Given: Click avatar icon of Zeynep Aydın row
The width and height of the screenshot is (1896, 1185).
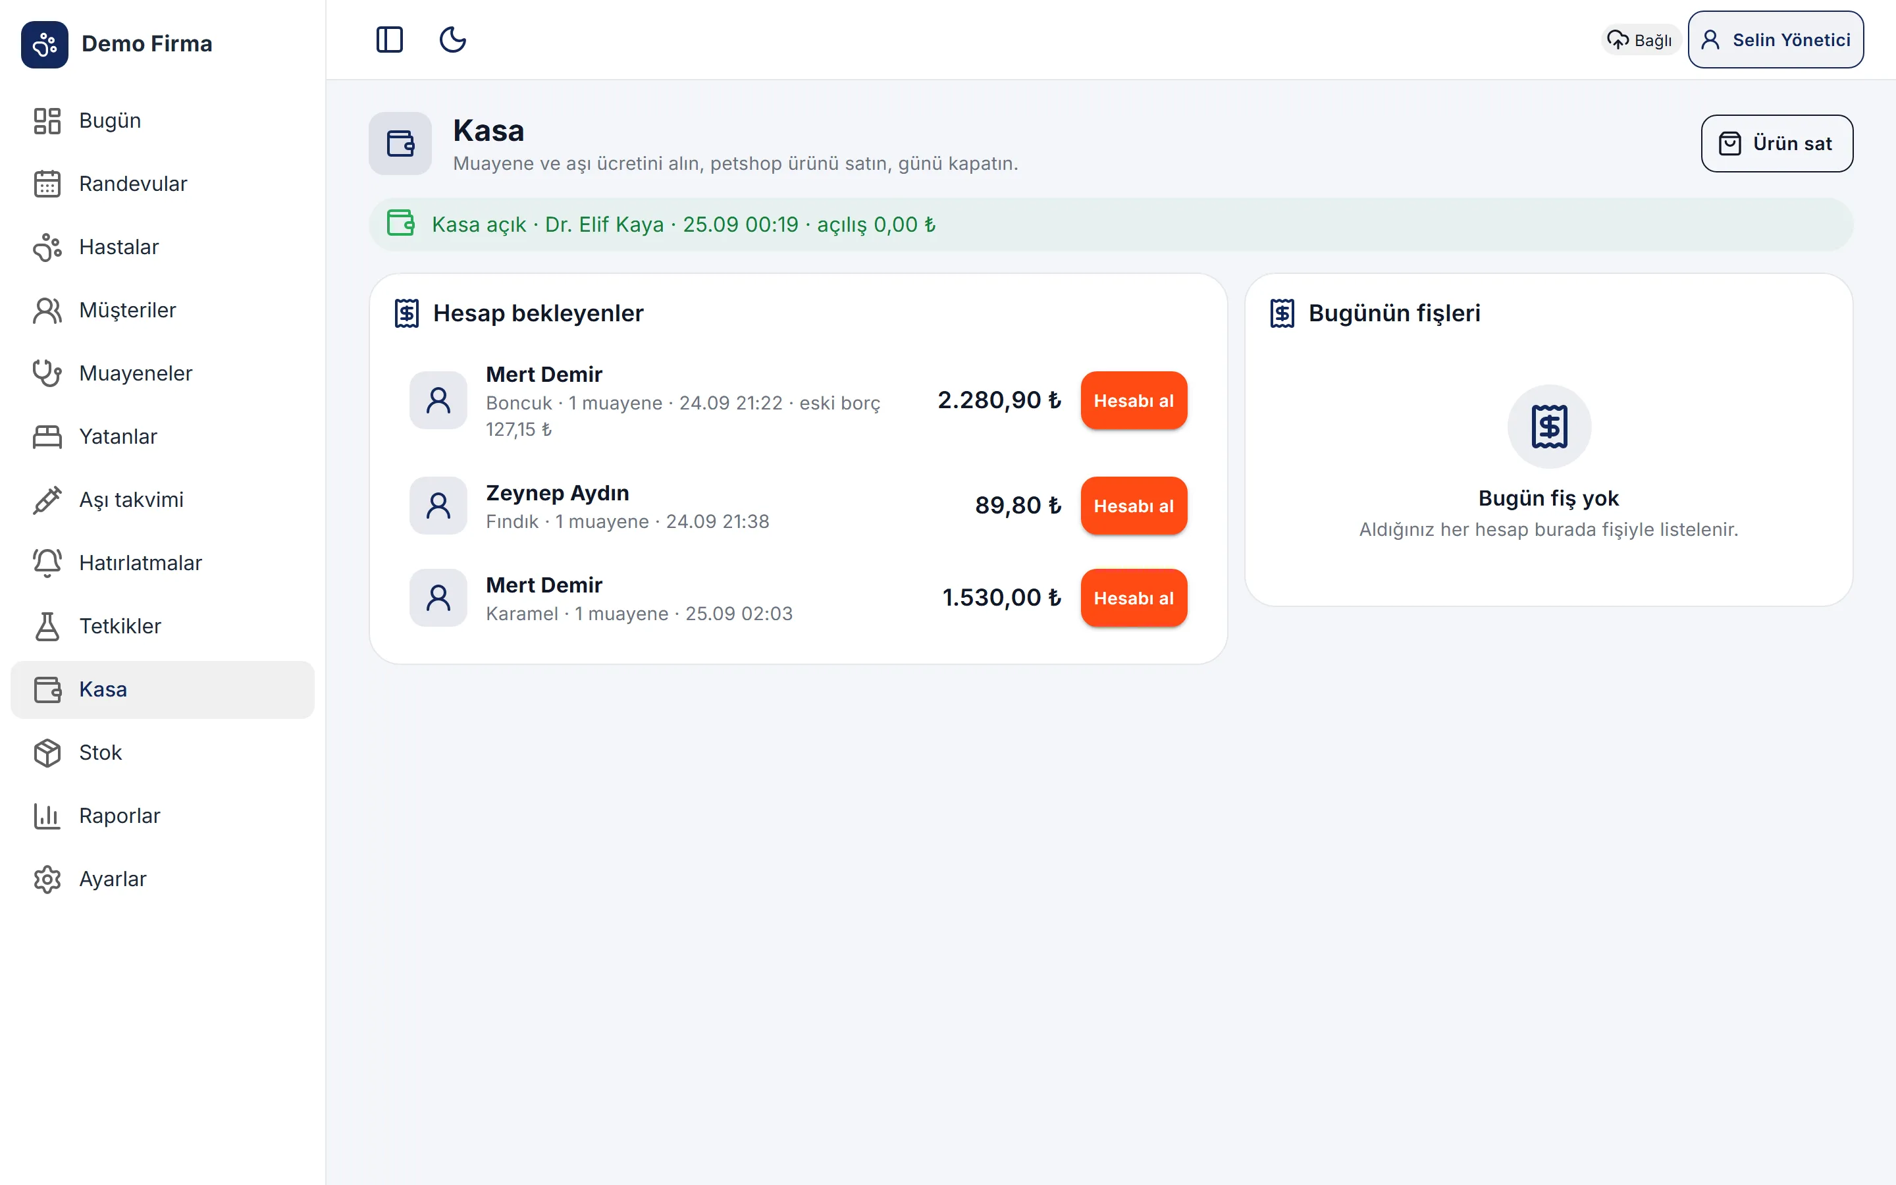Looking at the screenshot, I should (438, 506).
